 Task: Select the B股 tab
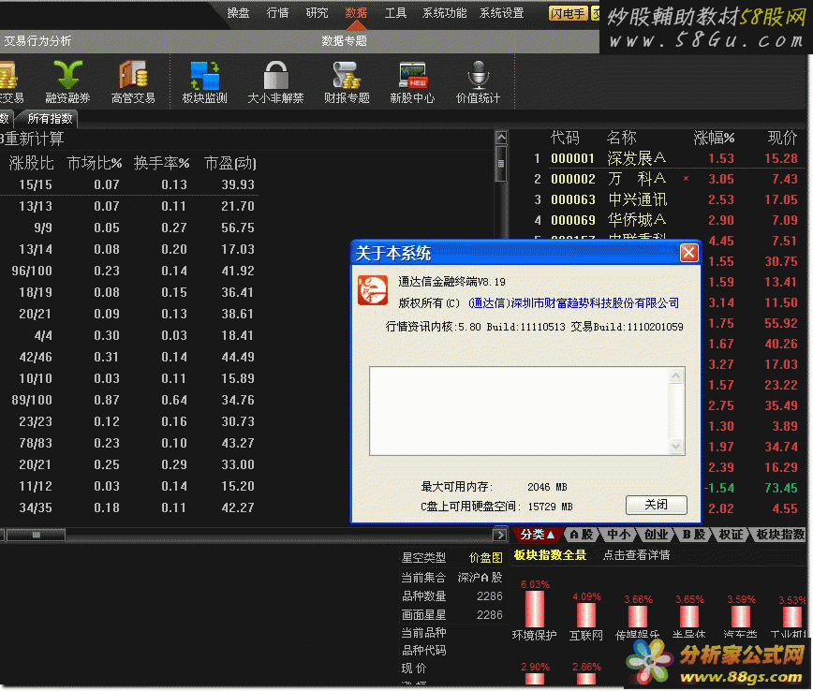click(x=693, y=535)
